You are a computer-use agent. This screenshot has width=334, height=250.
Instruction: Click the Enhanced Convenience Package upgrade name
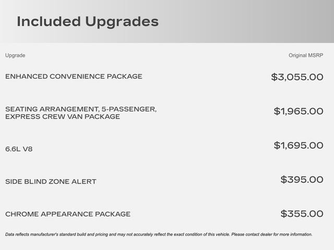74,77
